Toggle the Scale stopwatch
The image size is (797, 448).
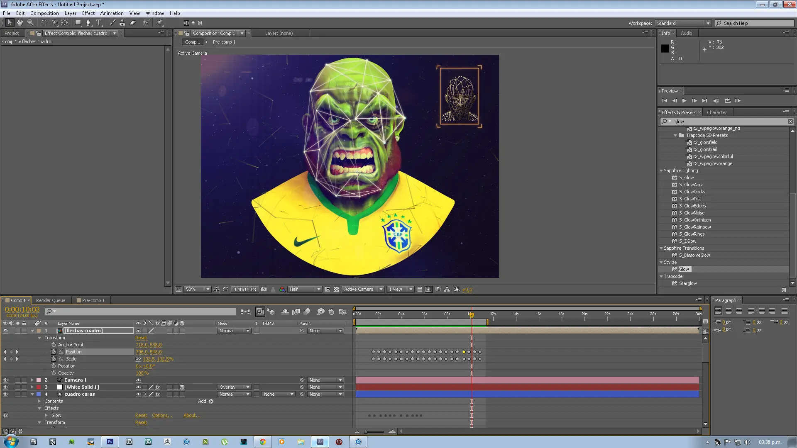click(54, 359)
